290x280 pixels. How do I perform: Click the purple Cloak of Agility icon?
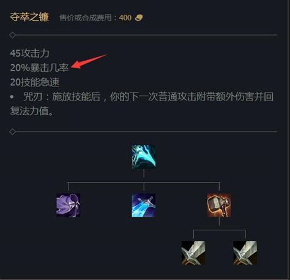(68, 205)
